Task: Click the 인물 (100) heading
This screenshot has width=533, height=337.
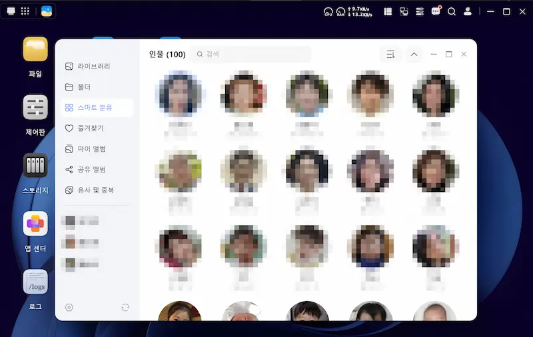Action: tap(167, 55)
